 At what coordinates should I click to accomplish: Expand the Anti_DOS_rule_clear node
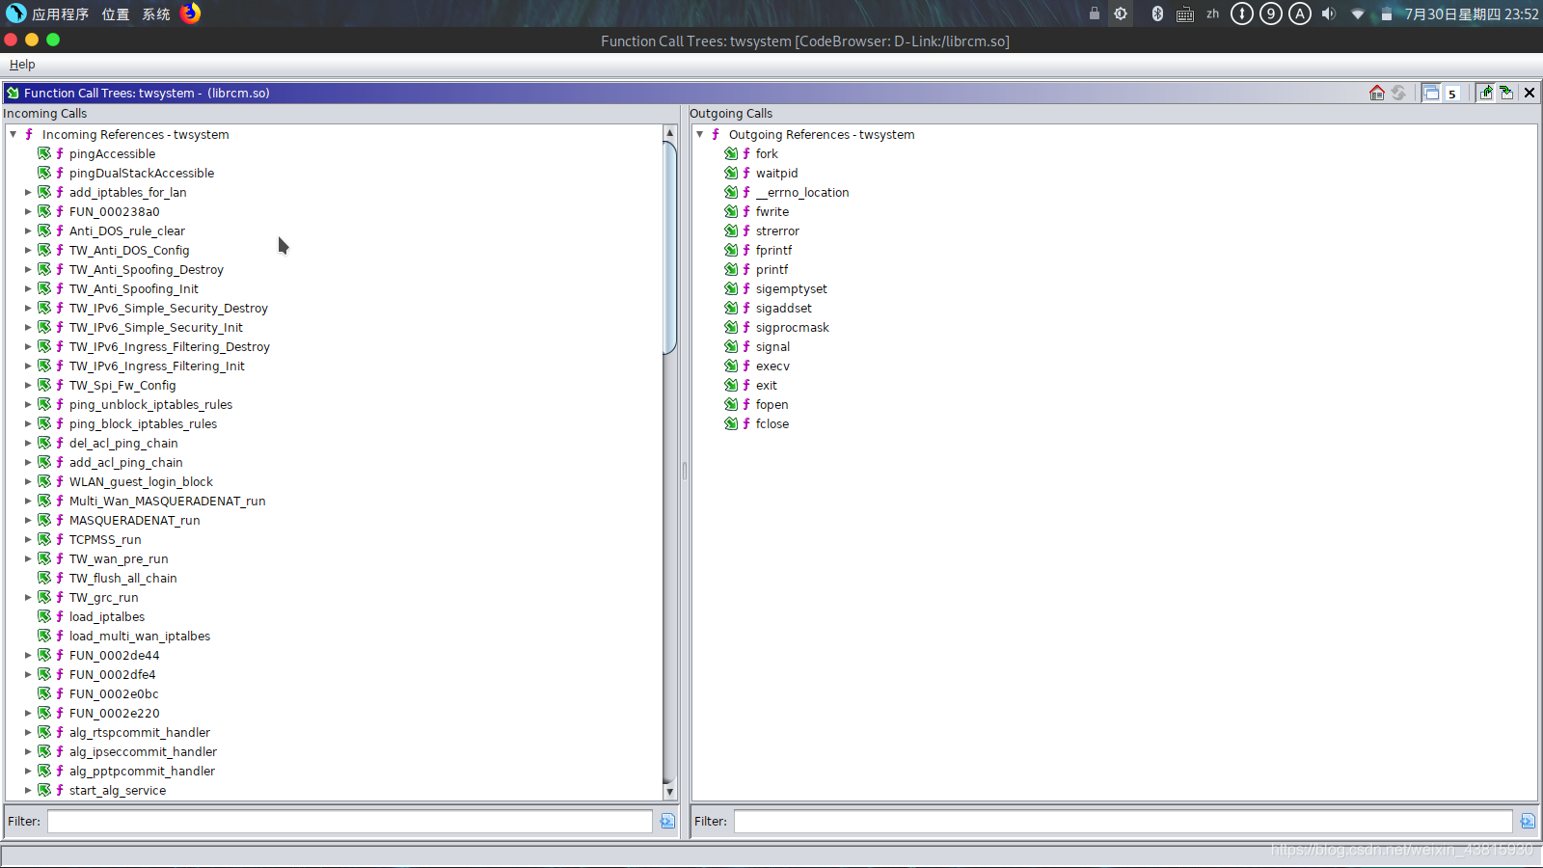28,231
